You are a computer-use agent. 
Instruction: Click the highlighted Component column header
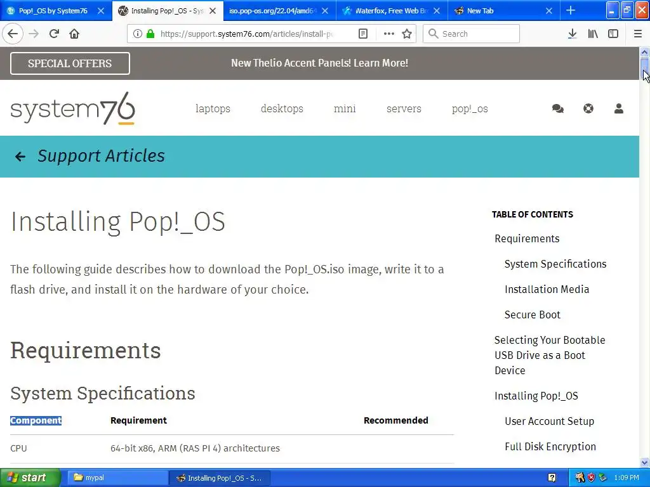pyautogui.click(x=36, y=420)
